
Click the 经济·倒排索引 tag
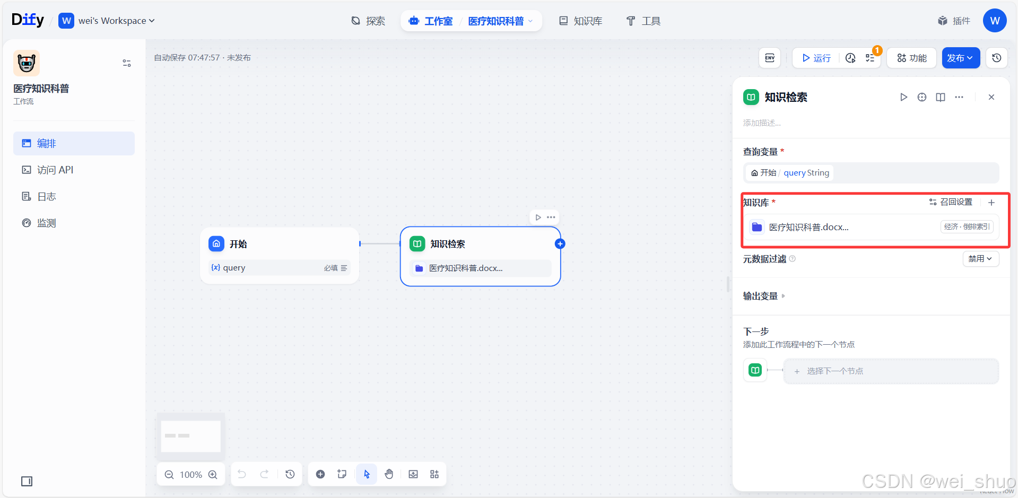[x=967, y=226]
